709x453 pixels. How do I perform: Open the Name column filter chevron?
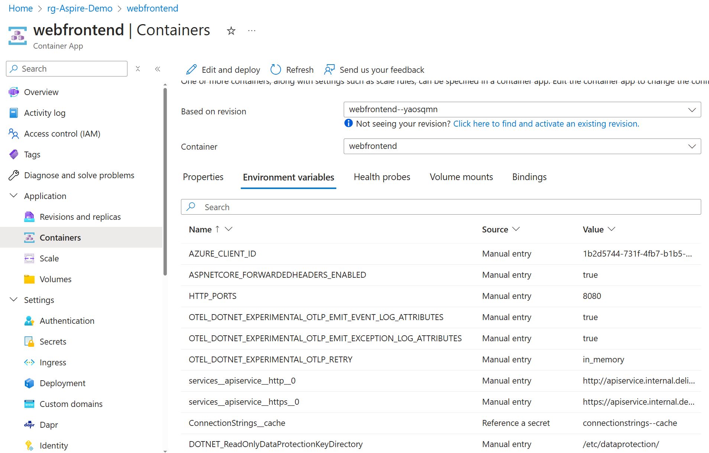tap(229, 229)
